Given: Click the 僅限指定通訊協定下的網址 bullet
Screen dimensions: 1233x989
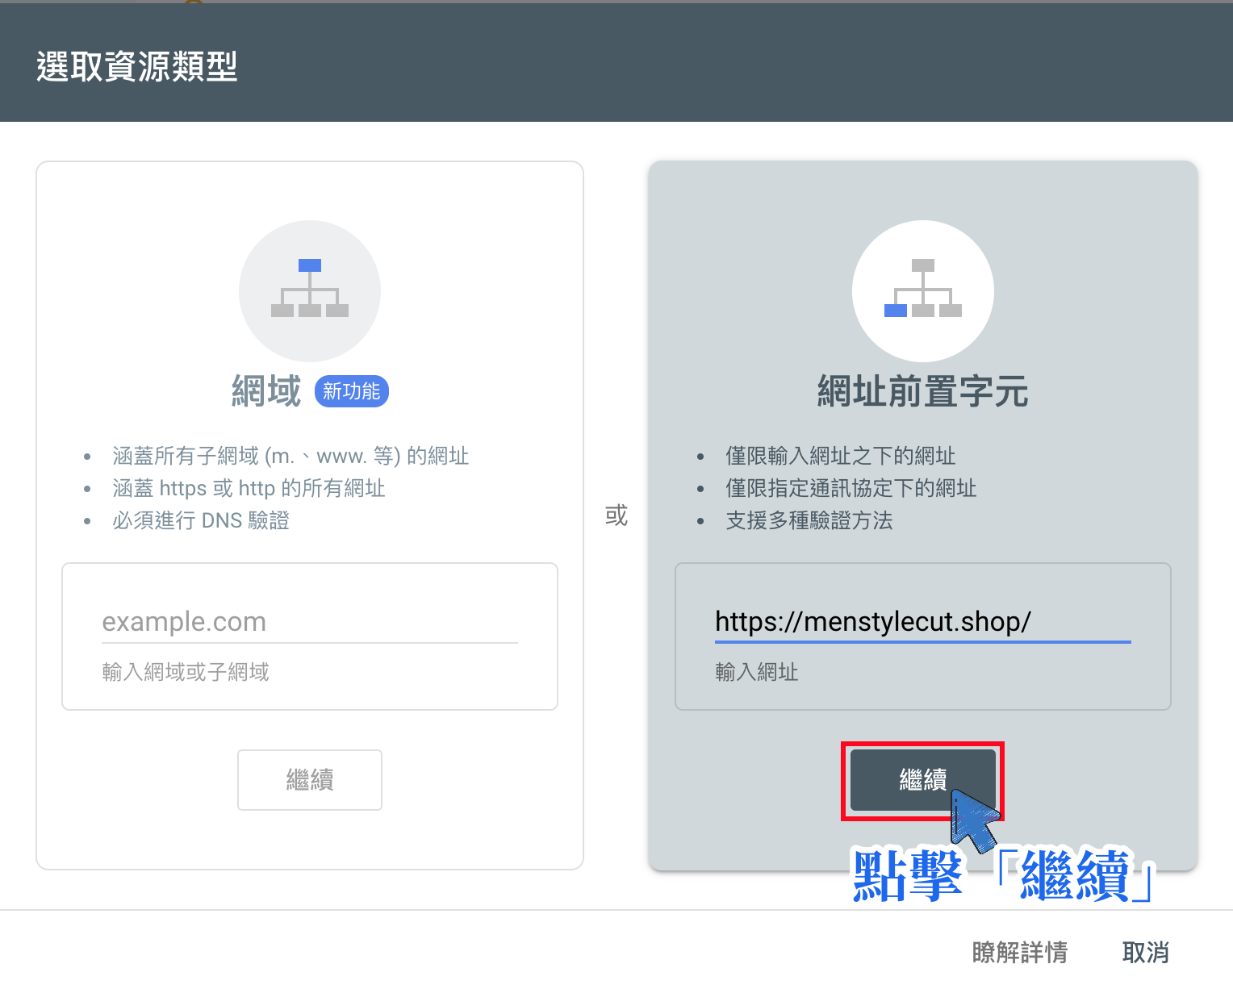Looking at the screenshot, I should tap(851, 488).
